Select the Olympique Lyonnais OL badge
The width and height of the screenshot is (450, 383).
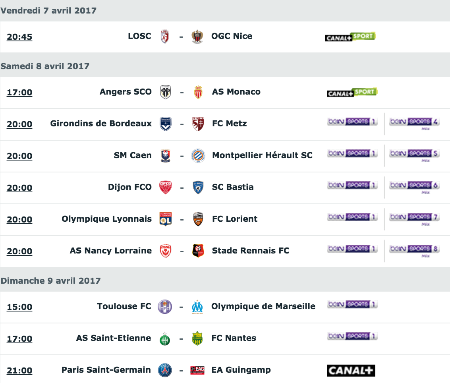pos(166,219)
